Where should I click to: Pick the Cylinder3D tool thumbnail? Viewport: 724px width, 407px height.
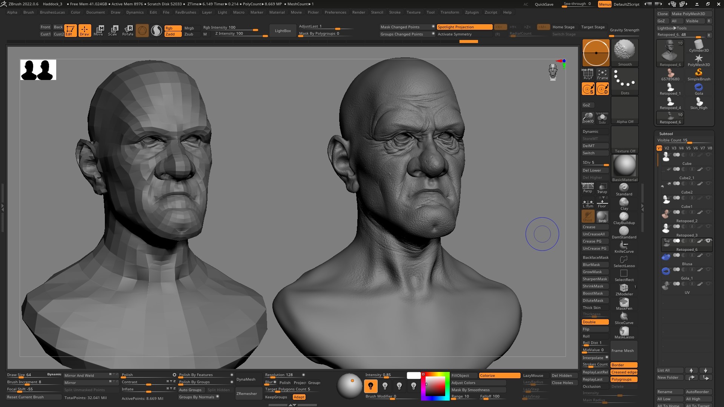pyautogui.click(x=699, y=46)
